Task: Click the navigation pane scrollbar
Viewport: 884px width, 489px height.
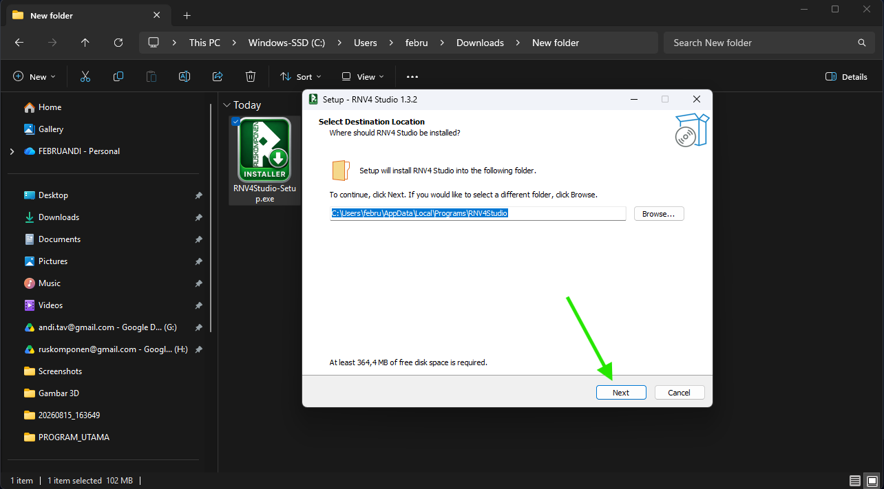Action: pyautogui.click(x=211, y=217)
